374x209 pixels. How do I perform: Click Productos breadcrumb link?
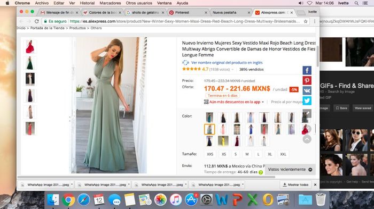pos(77,28)
